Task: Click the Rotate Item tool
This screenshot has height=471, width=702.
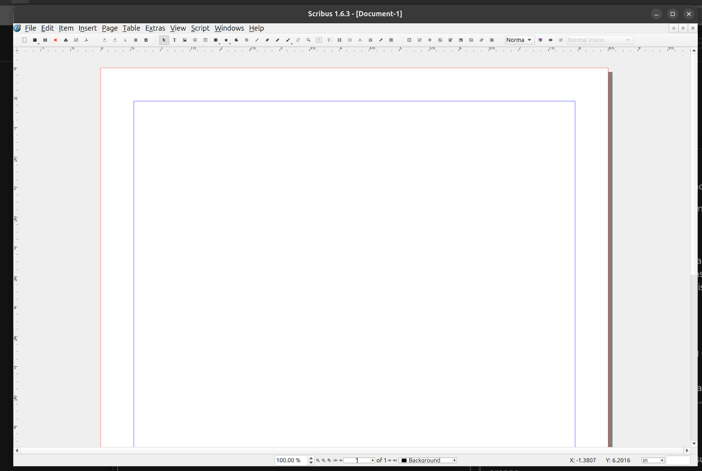Action: [x=298, y=40]
